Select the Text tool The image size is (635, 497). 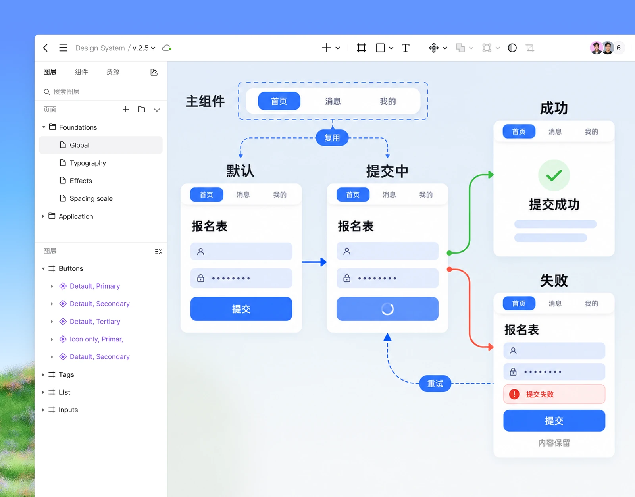tap(405, 48)
